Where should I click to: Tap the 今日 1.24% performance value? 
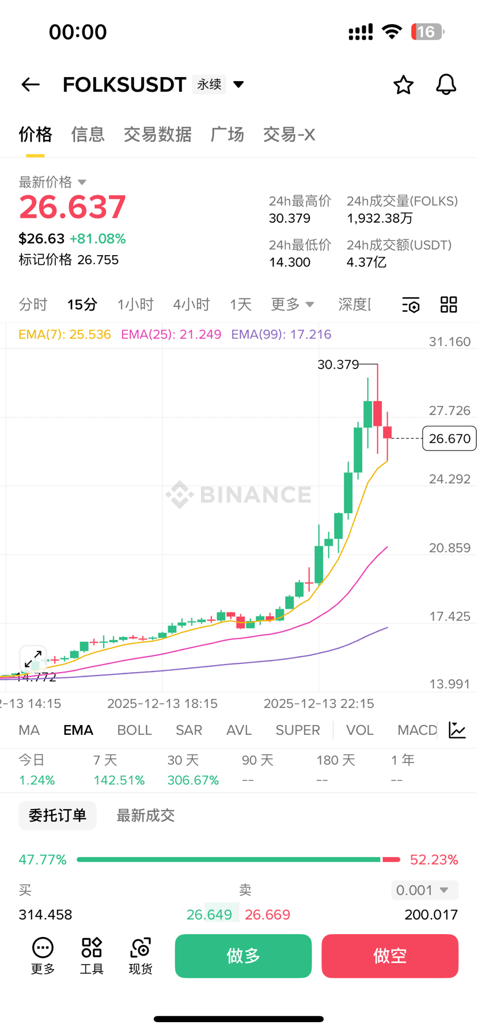tap(37, 780)
